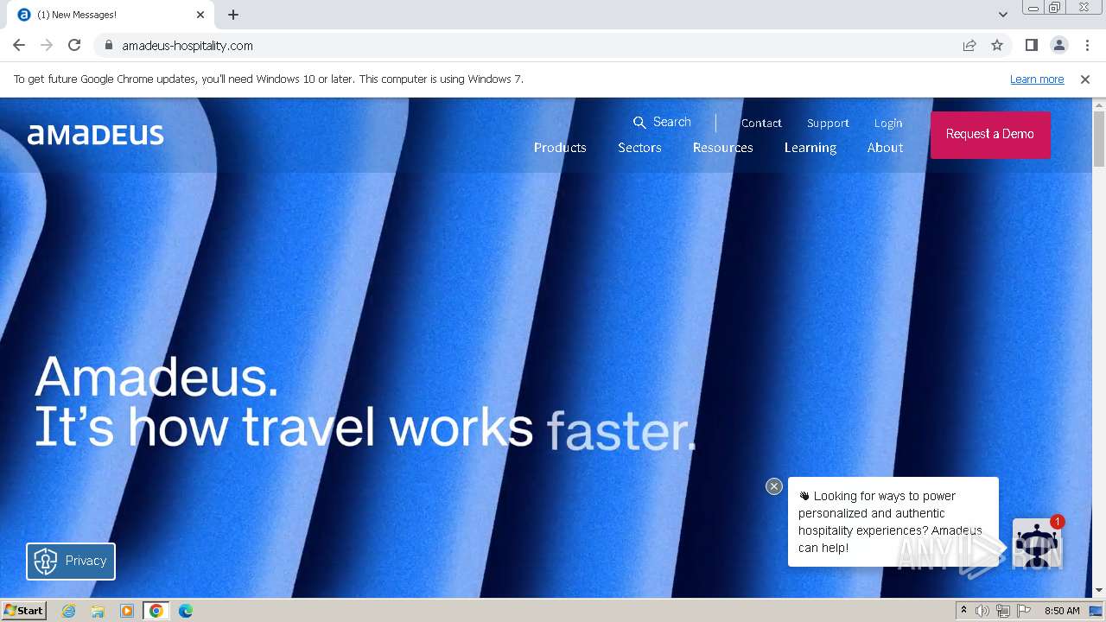This screenshot has width=1106, height=622.
Task: Open the Windows Start menu
Action: point(23,611)
